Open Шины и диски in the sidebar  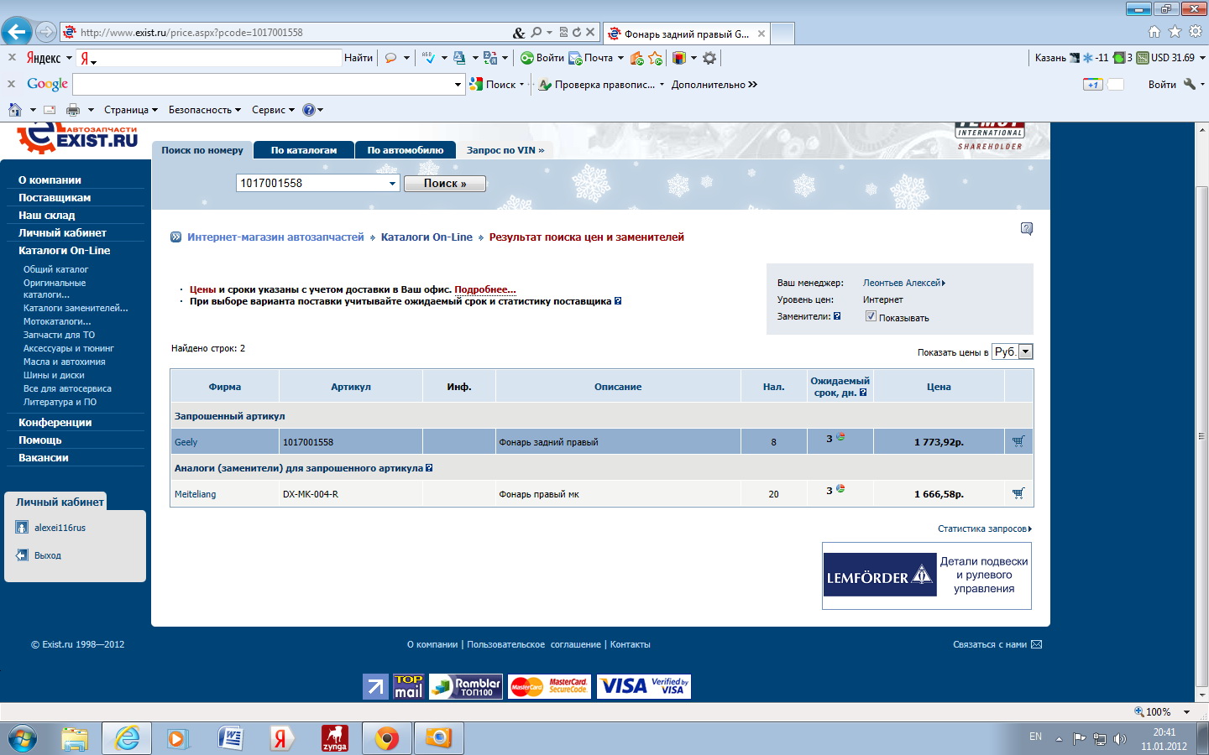click(x=54, y=375)
